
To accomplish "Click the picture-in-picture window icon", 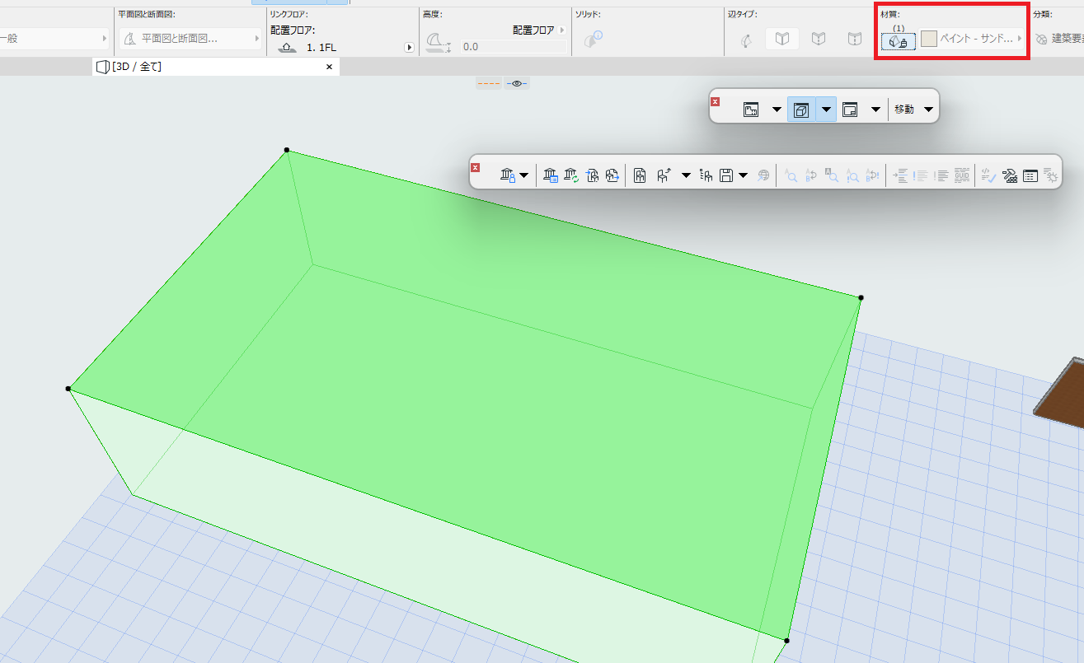I will 851,109.
